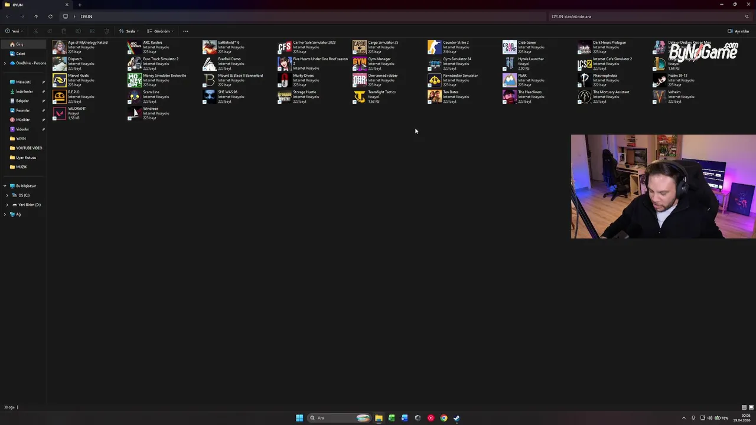
Task: Select the Counter-Strike 2 shortcut icon
Action: [x=435, y=47]
